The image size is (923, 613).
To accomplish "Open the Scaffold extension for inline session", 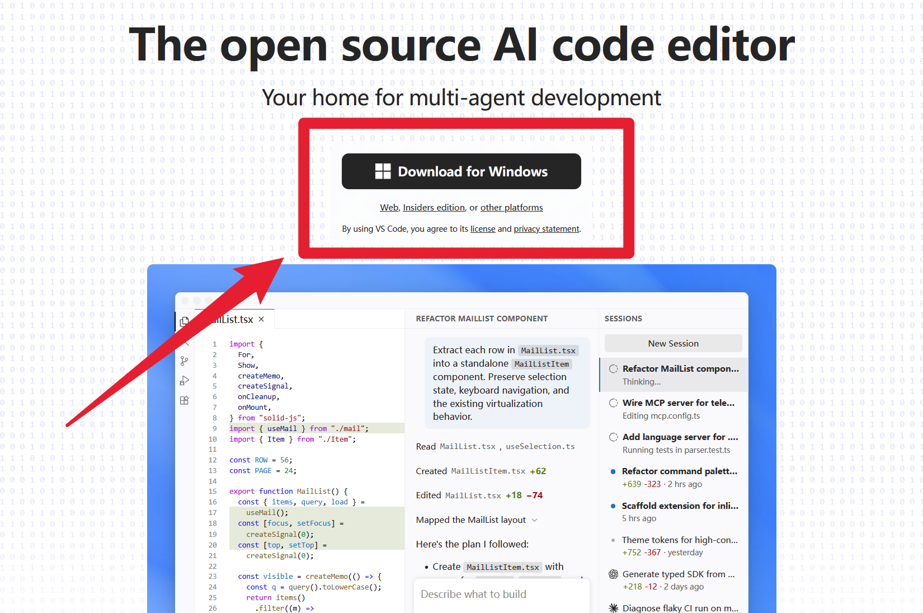I will [674, 512].
